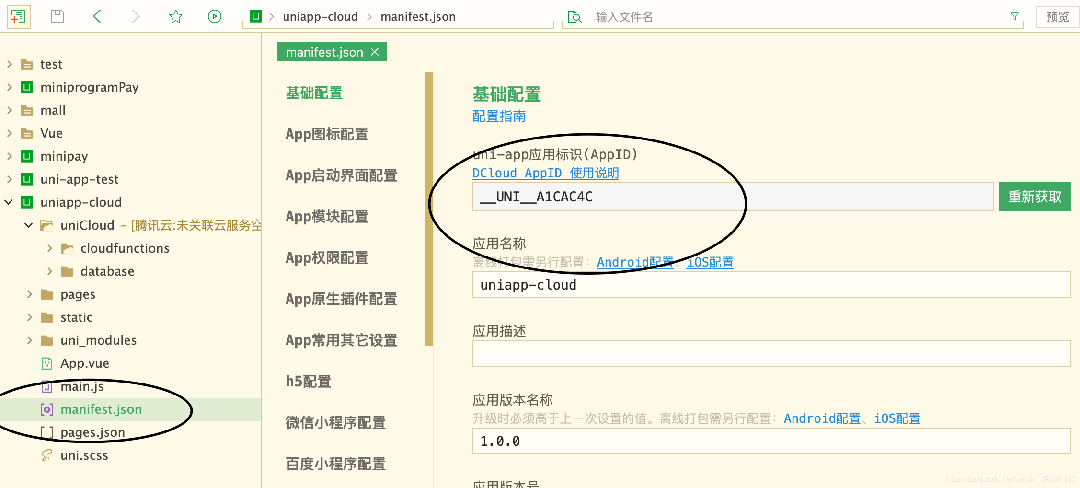Click the pages.json bracket icon
The image size is (1080, 488).
click(47, 432)
